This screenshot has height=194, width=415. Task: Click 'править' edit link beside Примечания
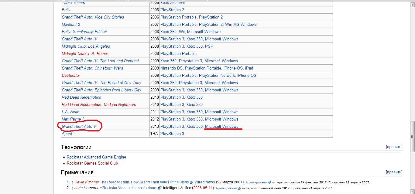click(x=394, y=172)
